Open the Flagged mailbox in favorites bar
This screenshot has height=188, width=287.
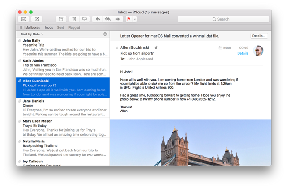74,27
